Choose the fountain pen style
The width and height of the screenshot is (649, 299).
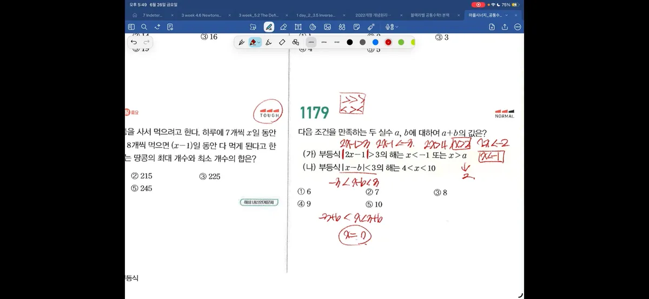241,42
